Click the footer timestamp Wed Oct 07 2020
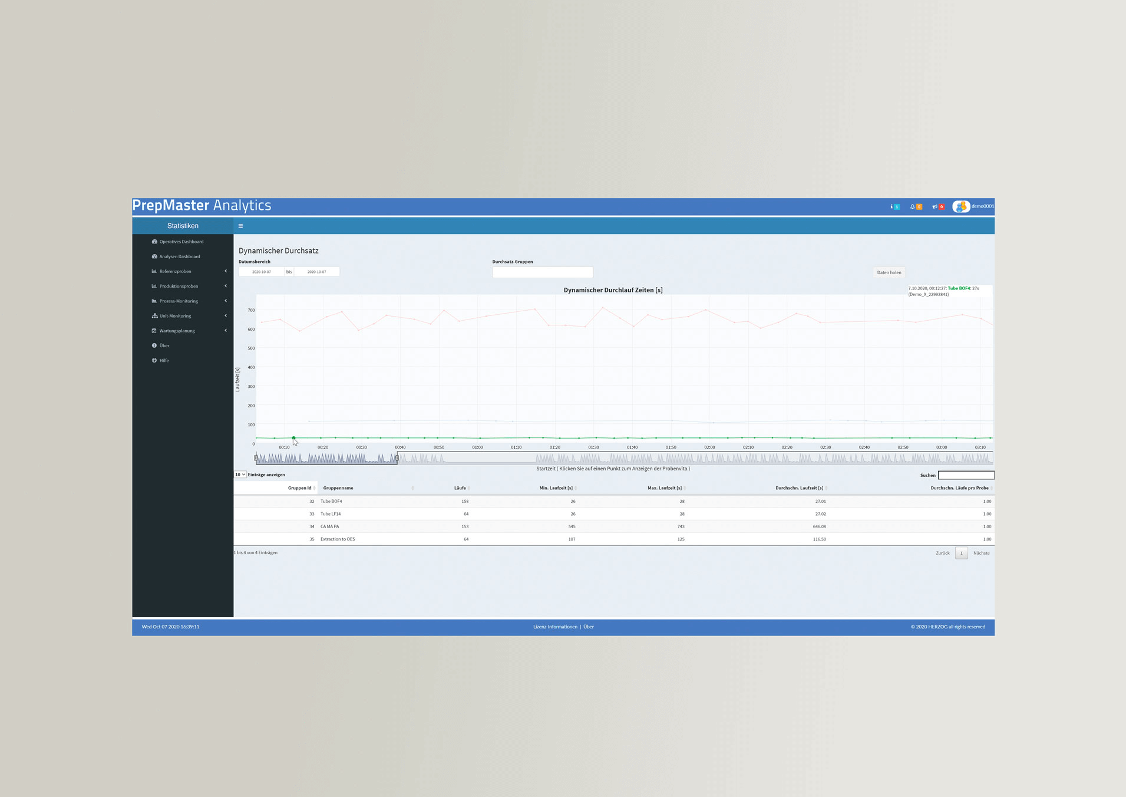Viewport: 1126px width, 797px height. pos(170,627)
